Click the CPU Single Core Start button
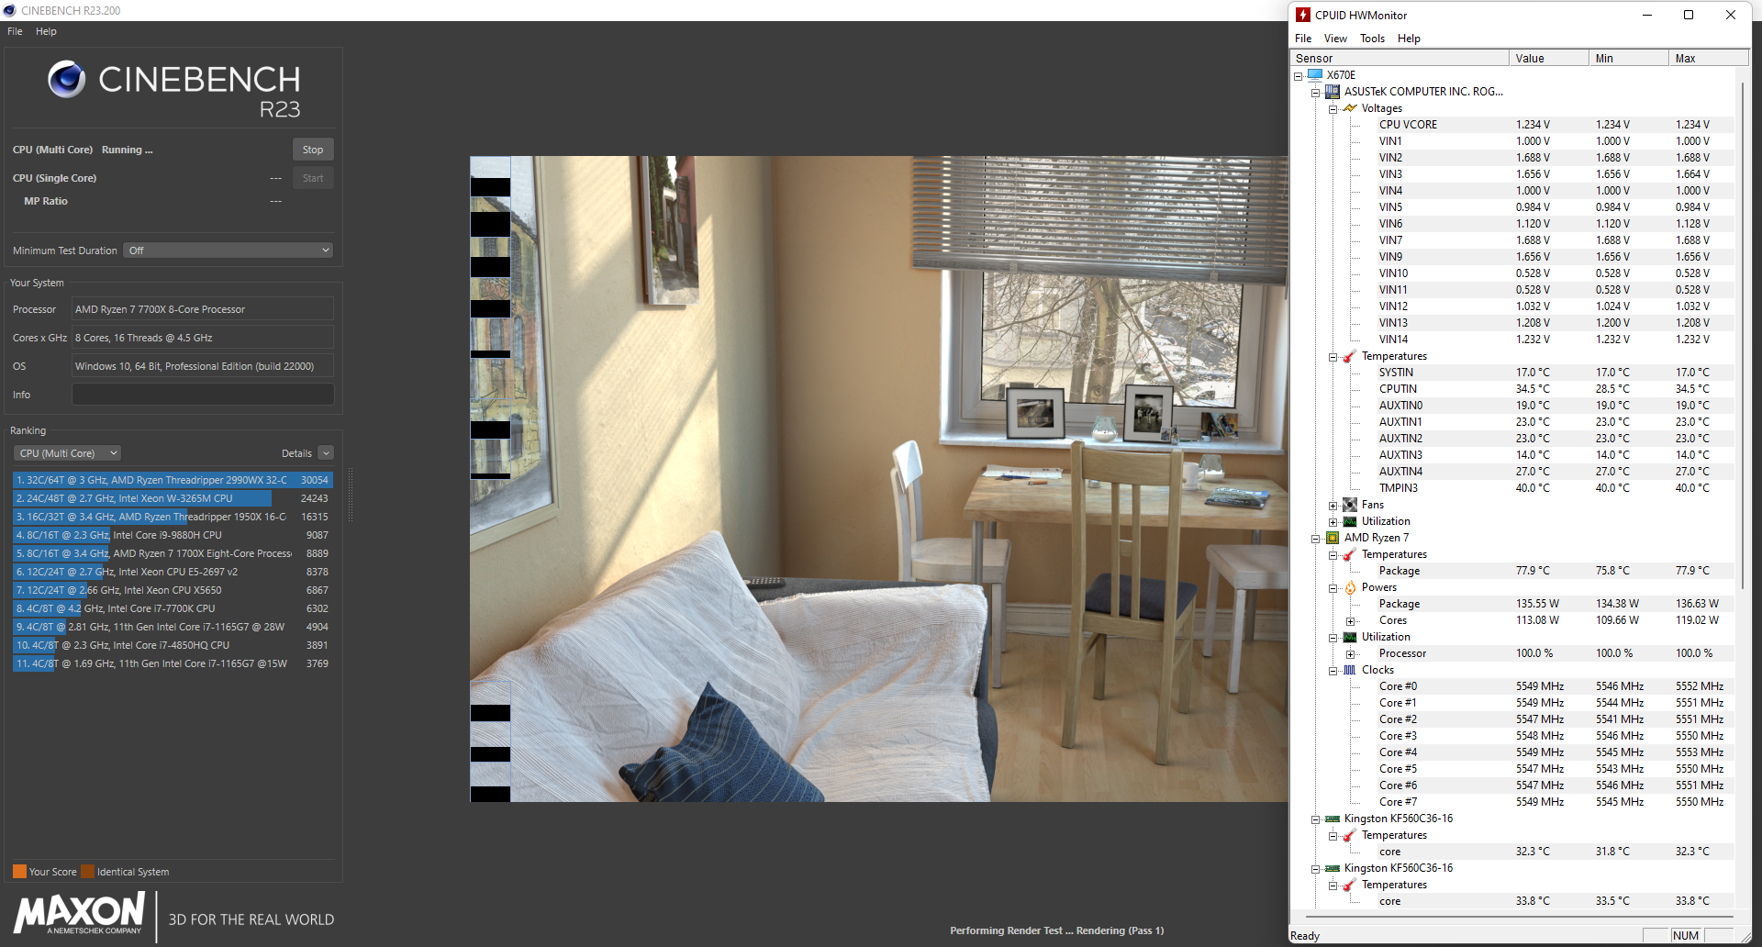This screenshot has height=947, width=1762. [313, 178]
